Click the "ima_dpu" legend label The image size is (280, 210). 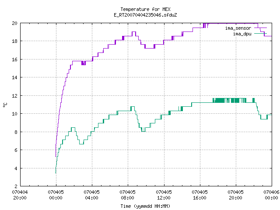tap(242, 34)
